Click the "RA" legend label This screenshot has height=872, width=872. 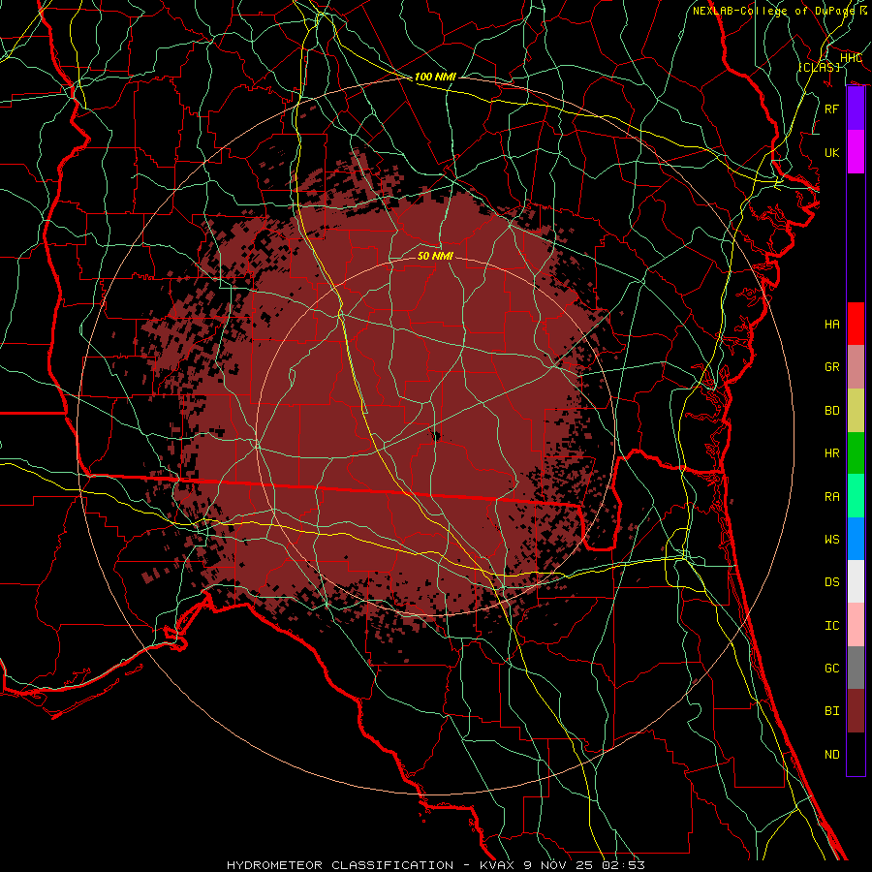click(832, 496)
